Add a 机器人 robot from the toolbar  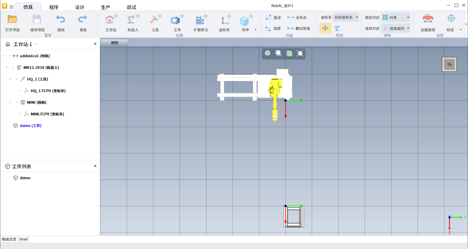(133, 20)
